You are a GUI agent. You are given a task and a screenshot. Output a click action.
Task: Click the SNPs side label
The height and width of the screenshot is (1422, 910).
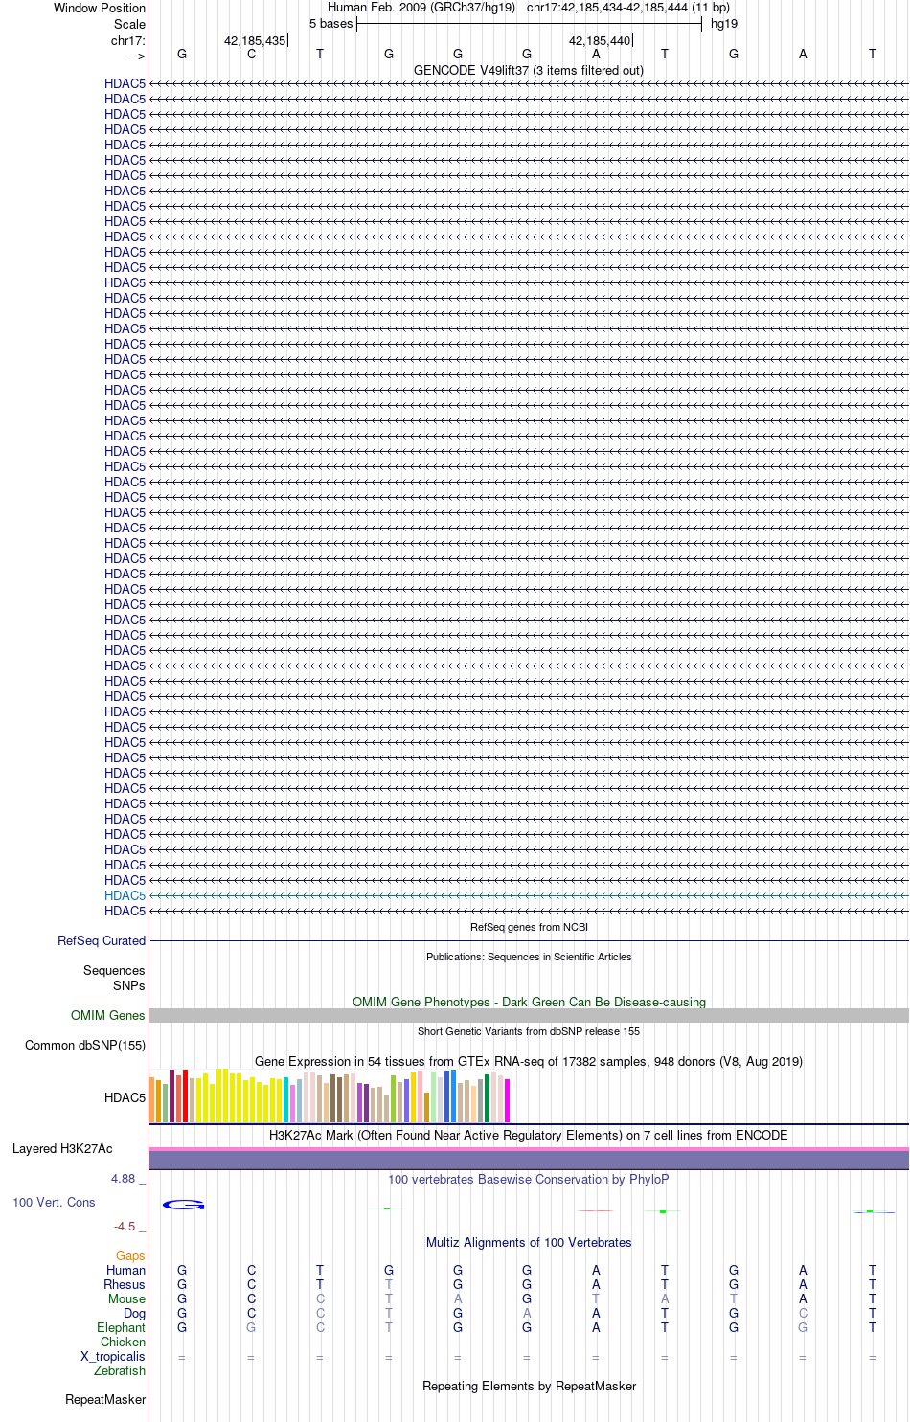129,985
